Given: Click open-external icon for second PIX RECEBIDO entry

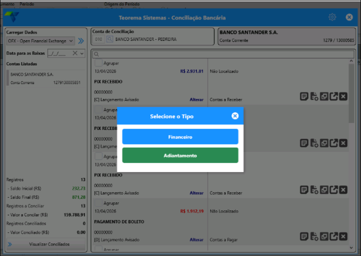Looking at the screenshot, I should pyautogui.click(x=333, y=143).
